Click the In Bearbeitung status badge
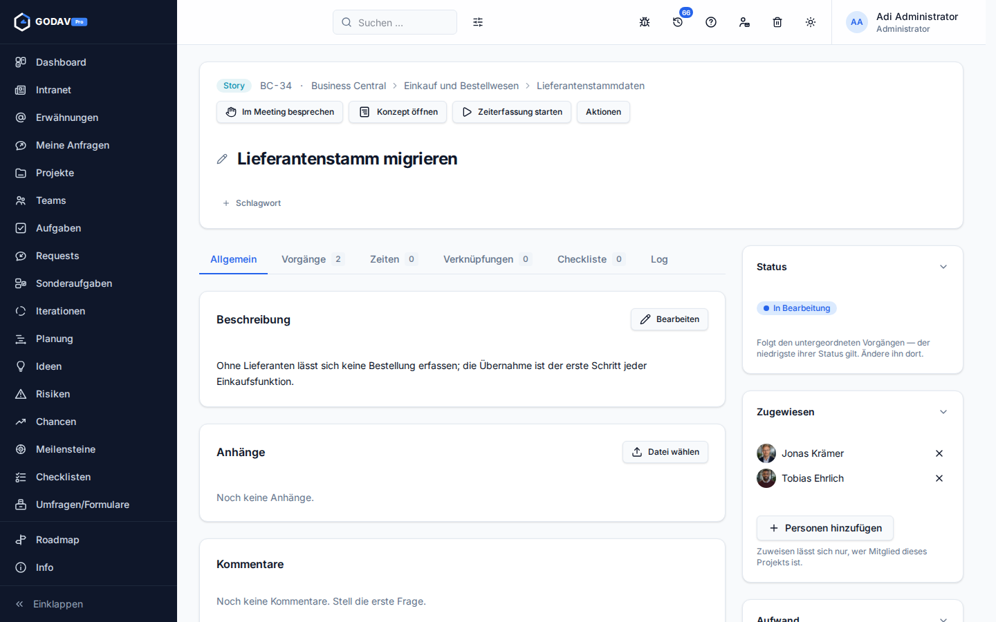 [x=797, y=308]
